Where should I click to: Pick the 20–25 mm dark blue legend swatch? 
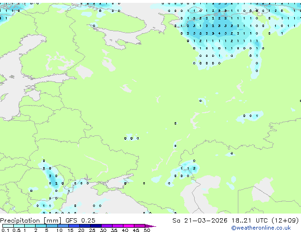tap(85, 226)
